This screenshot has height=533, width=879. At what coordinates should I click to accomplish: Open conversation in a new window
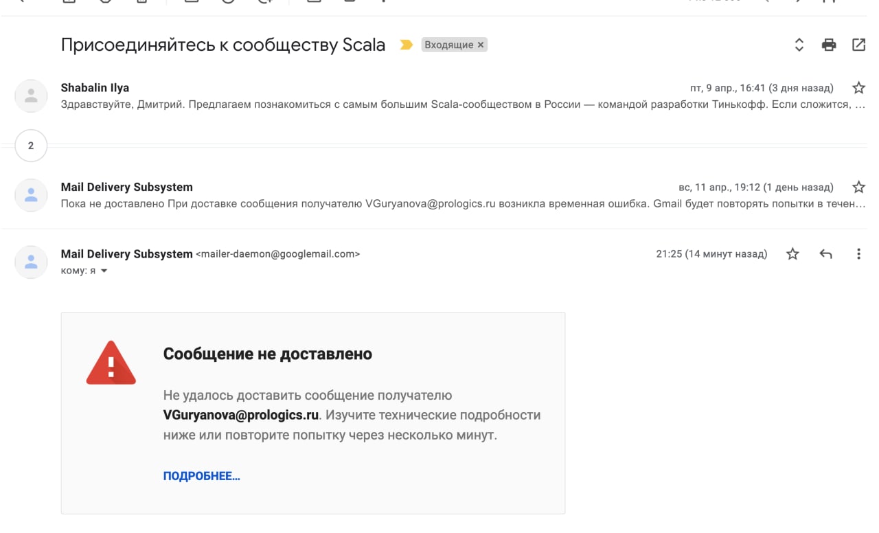click(x=858, y=45)
